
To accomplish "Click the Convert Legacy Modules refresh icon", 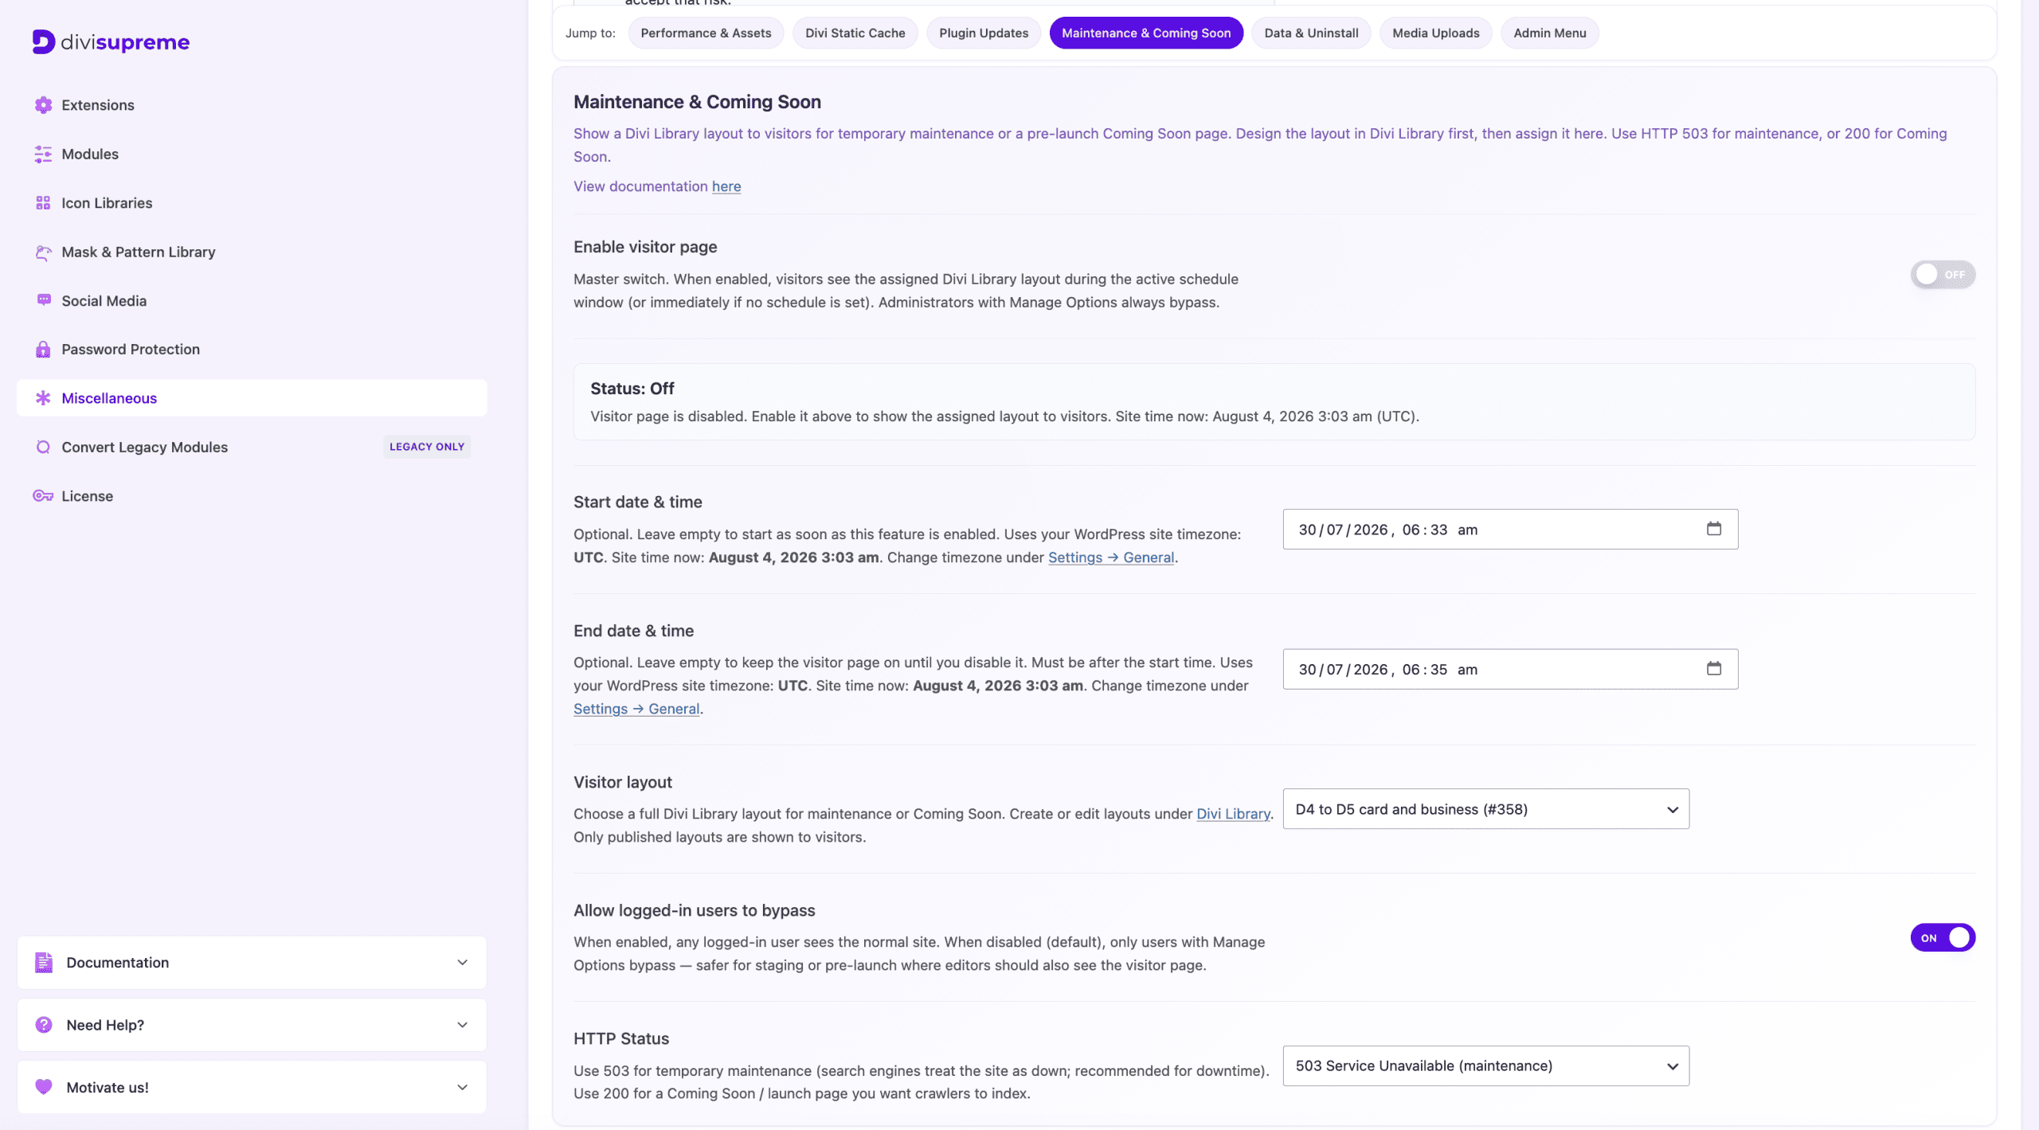I will (43, 447).
